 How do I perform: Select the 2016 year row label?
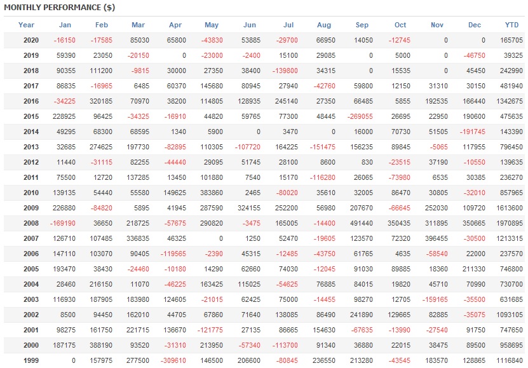click(x=31, y=101)
